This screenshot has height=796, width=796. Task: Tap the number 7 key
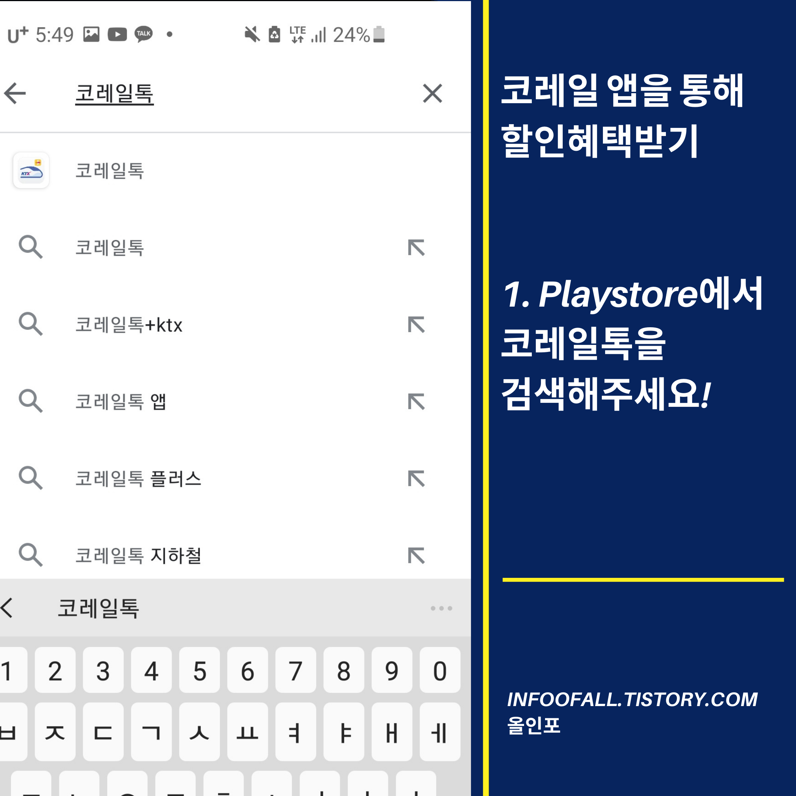[296, 670]
